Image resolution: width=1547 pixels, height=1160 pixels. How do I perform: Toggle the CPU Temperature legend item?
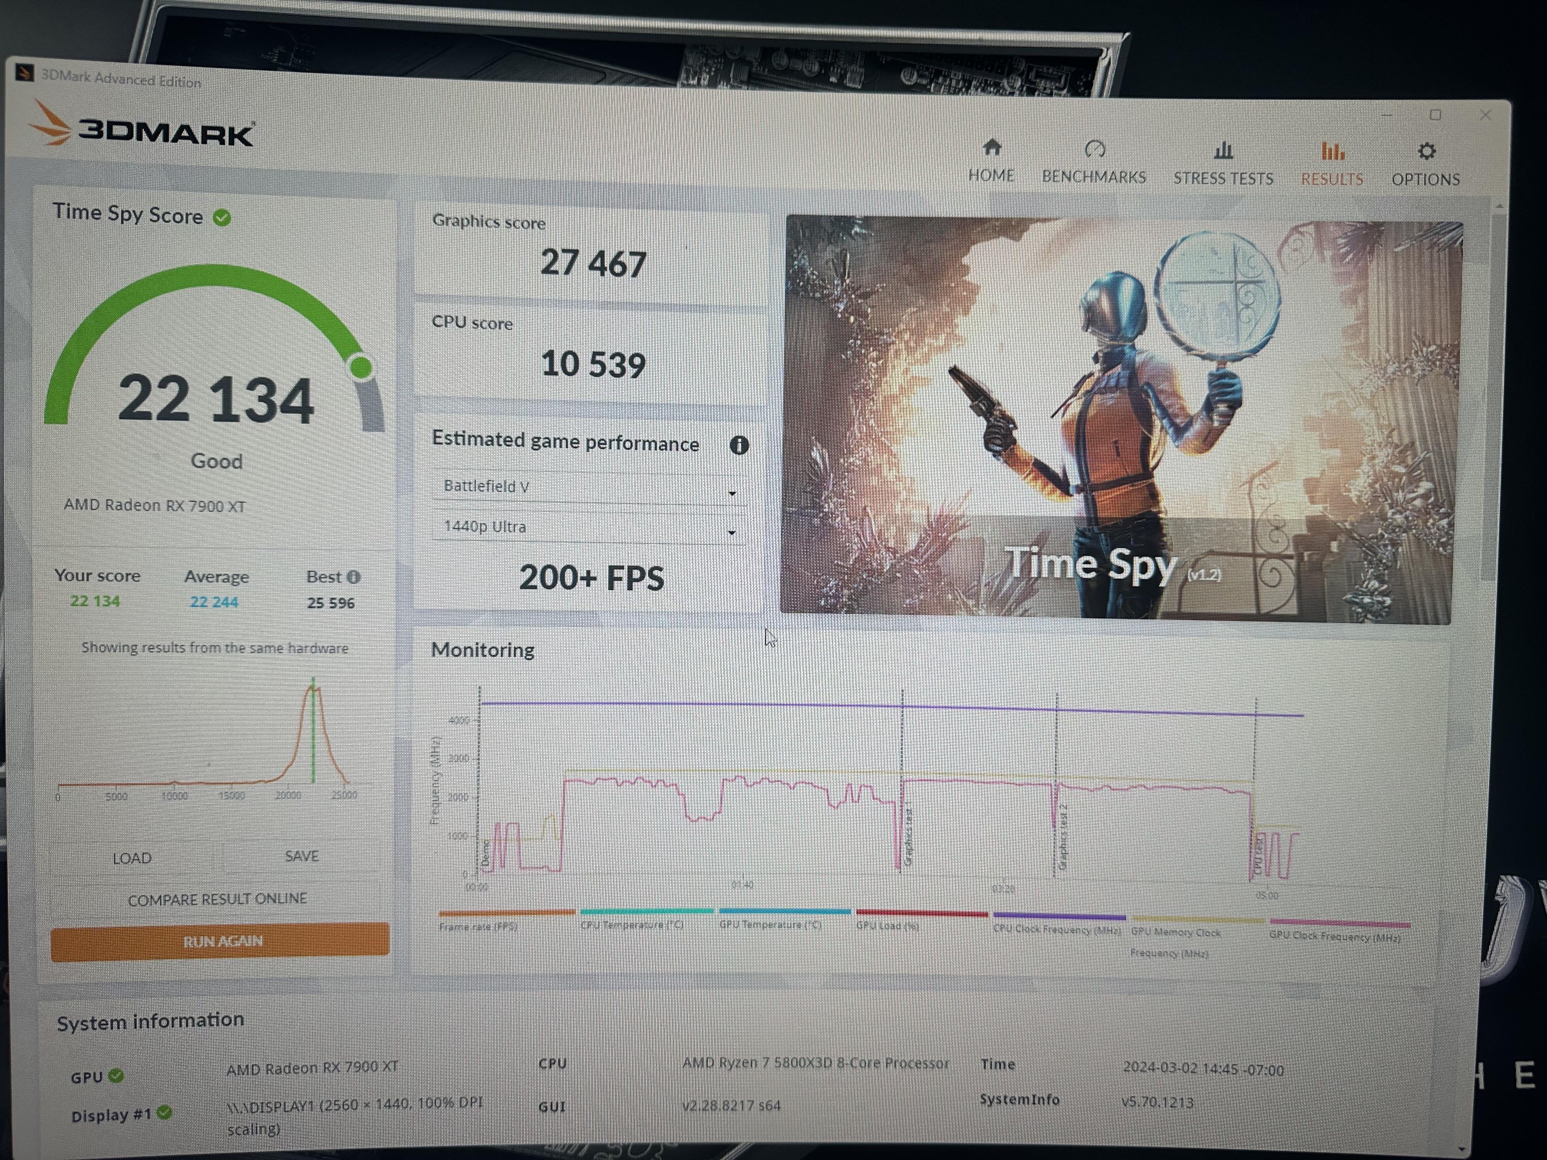point(646,919)
